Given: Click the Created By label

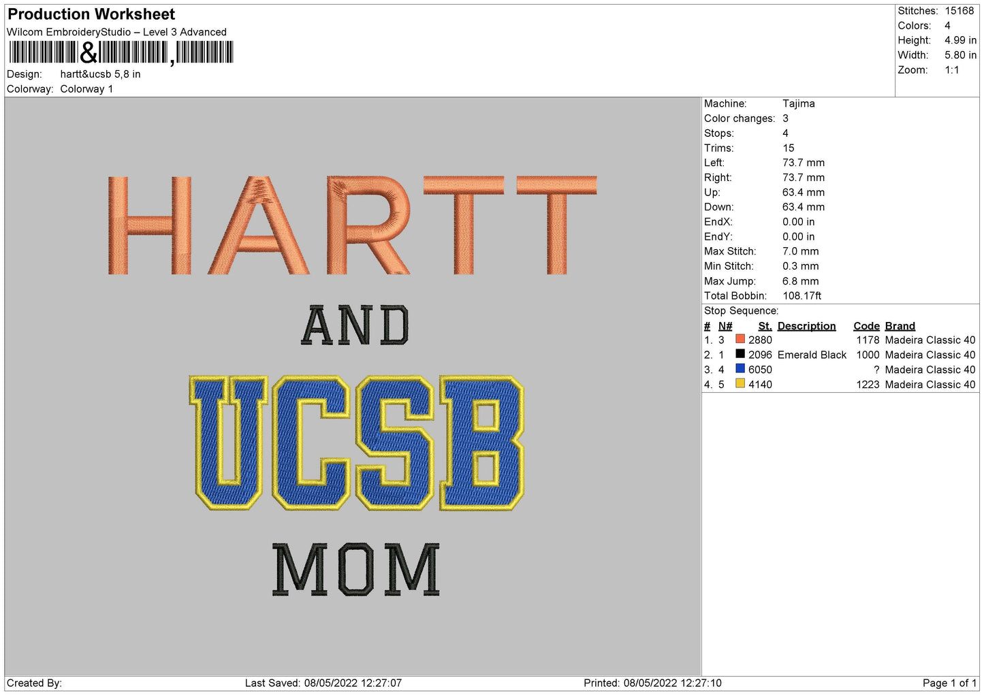Looking at the screenshot, I should [x=34, y=683].
